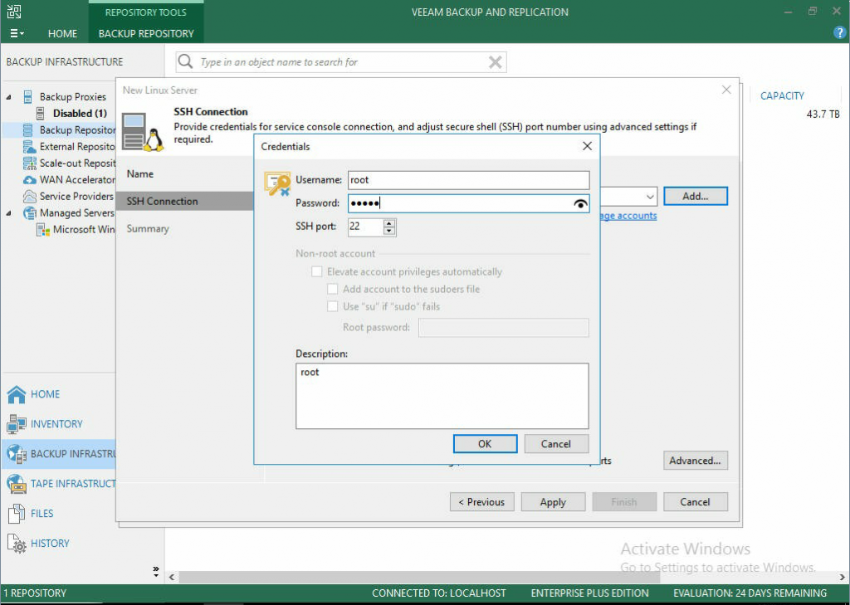
Task: Click the Veeam app logo icon
Action: tap(15, 12)
